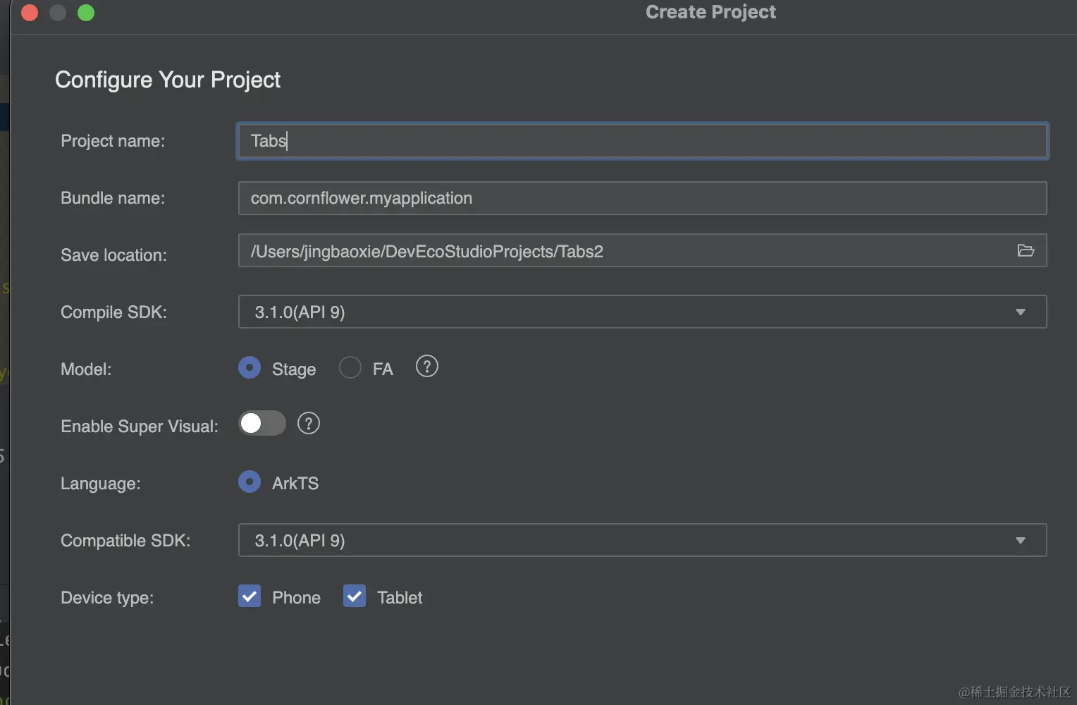Image resolution: width=1077 pixels, height=705 pixels.
Task: Edit the Save location path field
Action: coord(620,252)
